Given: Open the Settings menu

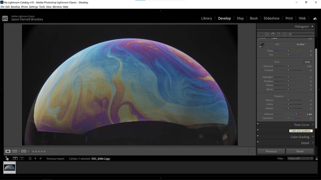Looking at the screenshot, I should tap(34, 7).
